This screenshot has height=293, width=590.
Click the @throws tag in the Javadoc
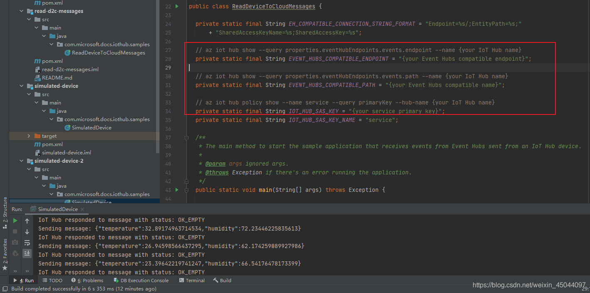[217, 172]
